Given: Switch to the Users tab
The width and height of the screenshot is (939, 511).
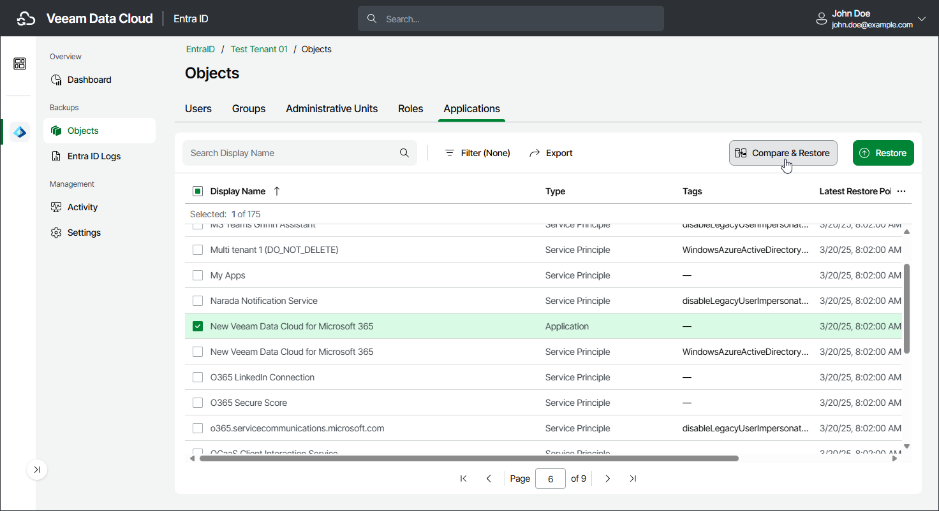Looking at the screenshot, I should [198, 108].
